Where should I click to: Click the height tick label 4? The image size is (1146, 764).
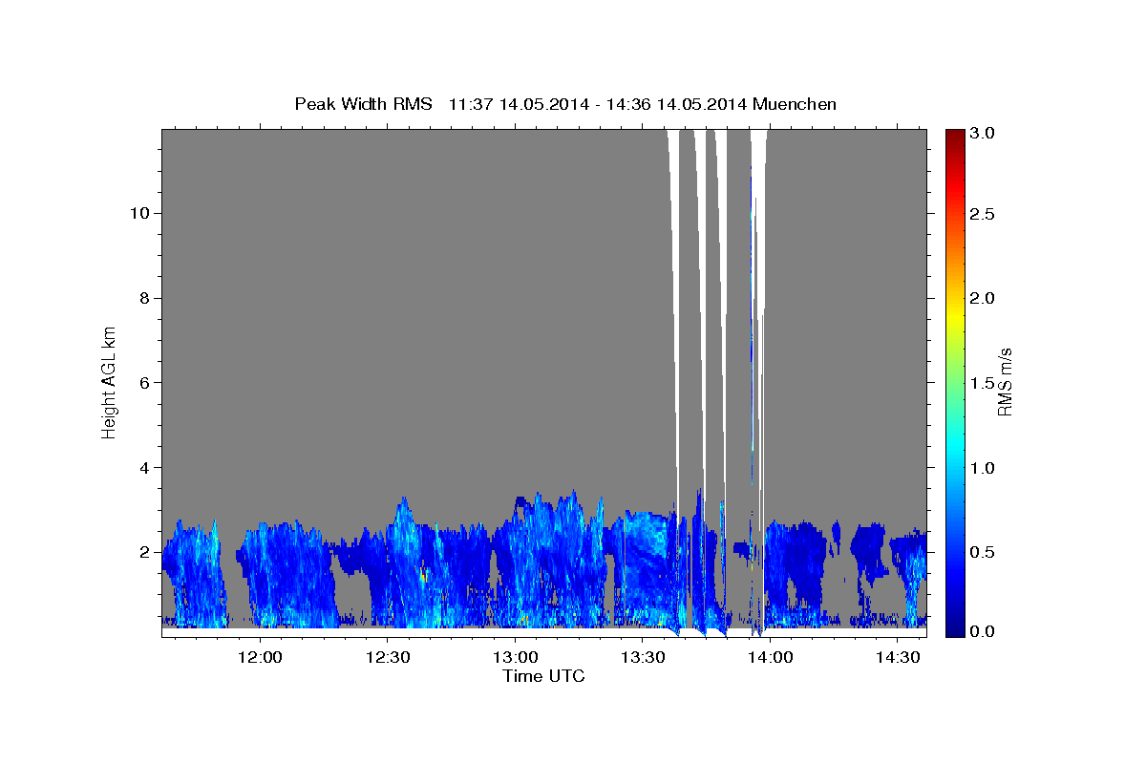pos(142,468)
